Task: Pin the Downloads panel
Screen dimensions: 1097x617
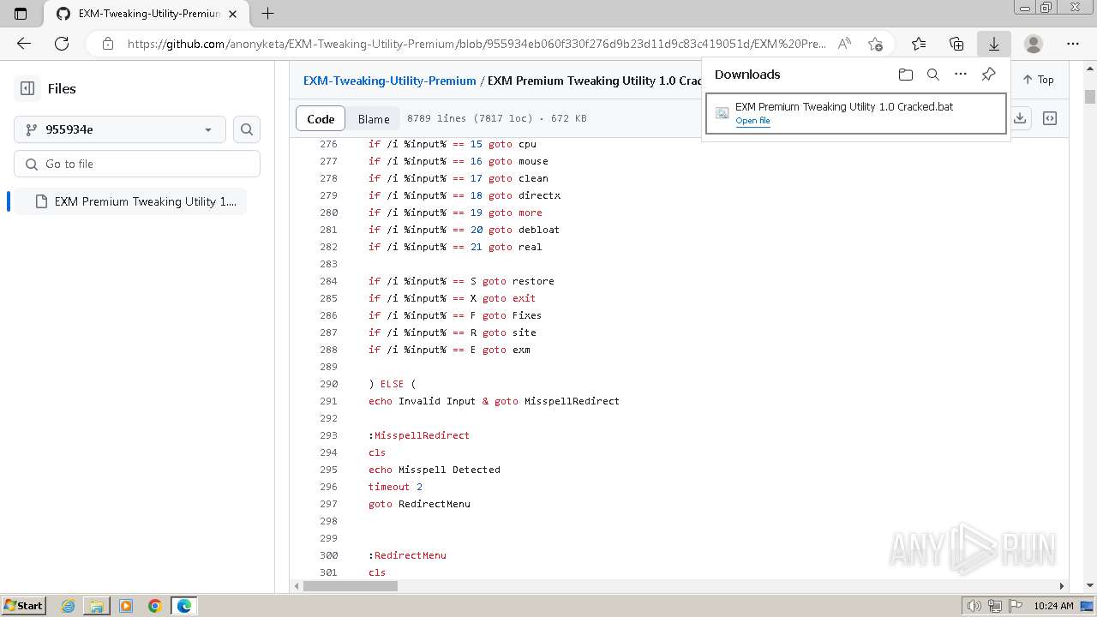Action: tap(988, 75)
